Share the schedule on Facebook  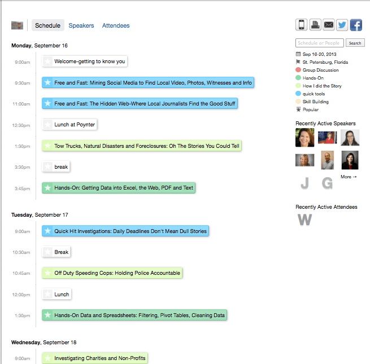356,25
